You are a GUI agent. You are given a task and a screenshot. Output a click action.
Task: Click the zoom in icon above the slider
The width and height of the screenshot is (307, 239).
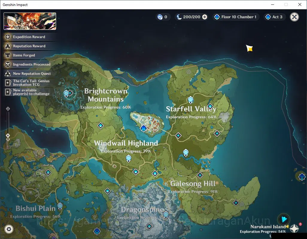click(x=8, y=109)
